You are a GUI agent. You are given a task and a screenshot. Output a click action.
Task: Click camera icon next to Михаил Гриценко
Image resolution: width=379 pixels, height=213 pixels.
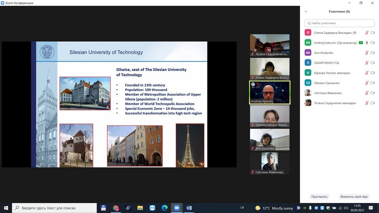click(373, 83)
